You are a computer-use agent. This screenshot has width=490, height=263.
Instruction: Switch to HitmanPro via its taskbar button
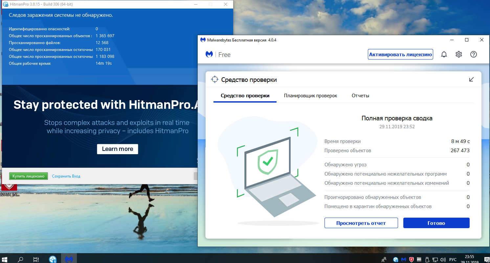(53, 259)
